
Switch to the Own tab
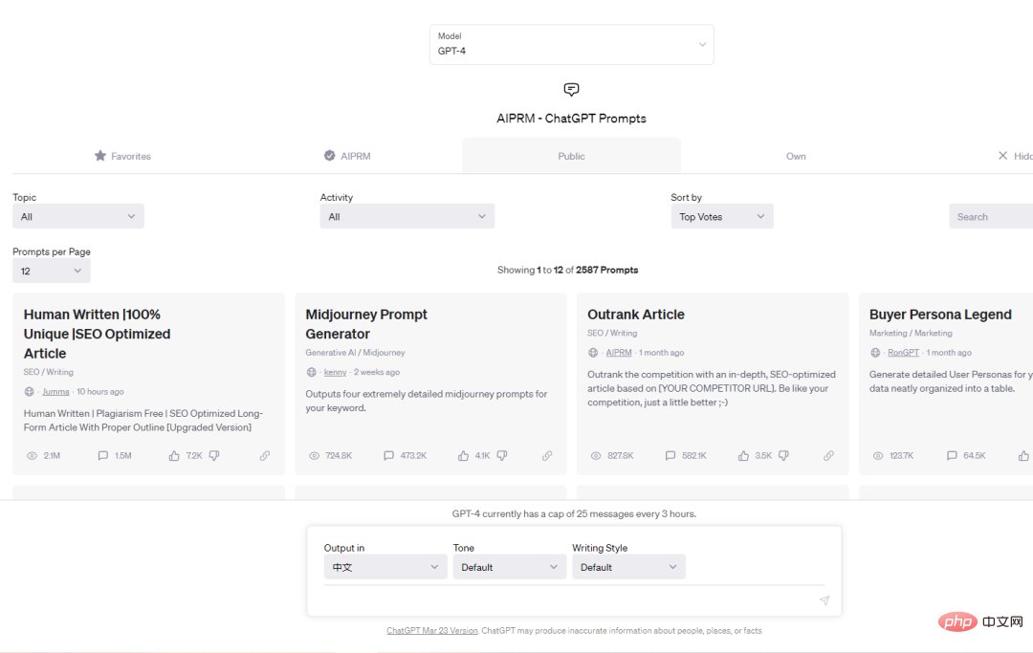coord(796,156)
